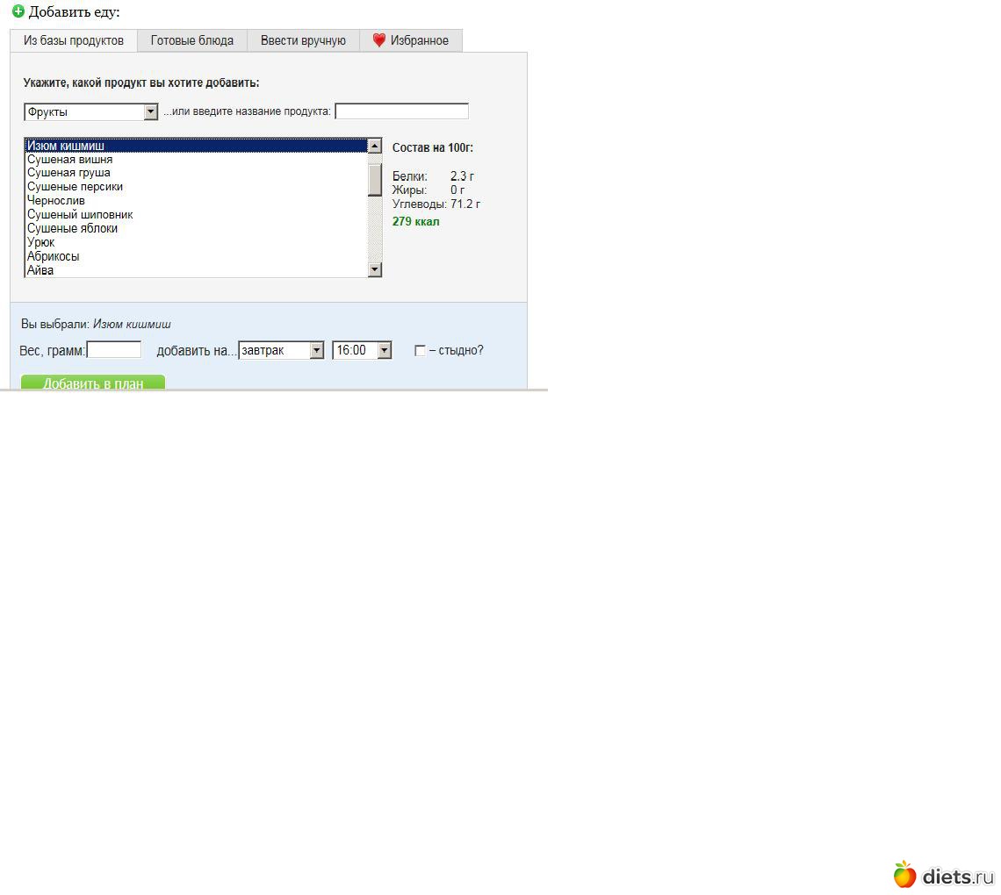
Task: Click the Вес, грамм input field
Action: tap(114, 350)
